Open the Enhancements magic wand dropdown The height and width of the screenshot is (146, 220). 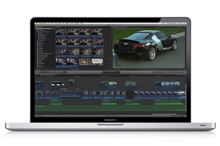point(155,72)
